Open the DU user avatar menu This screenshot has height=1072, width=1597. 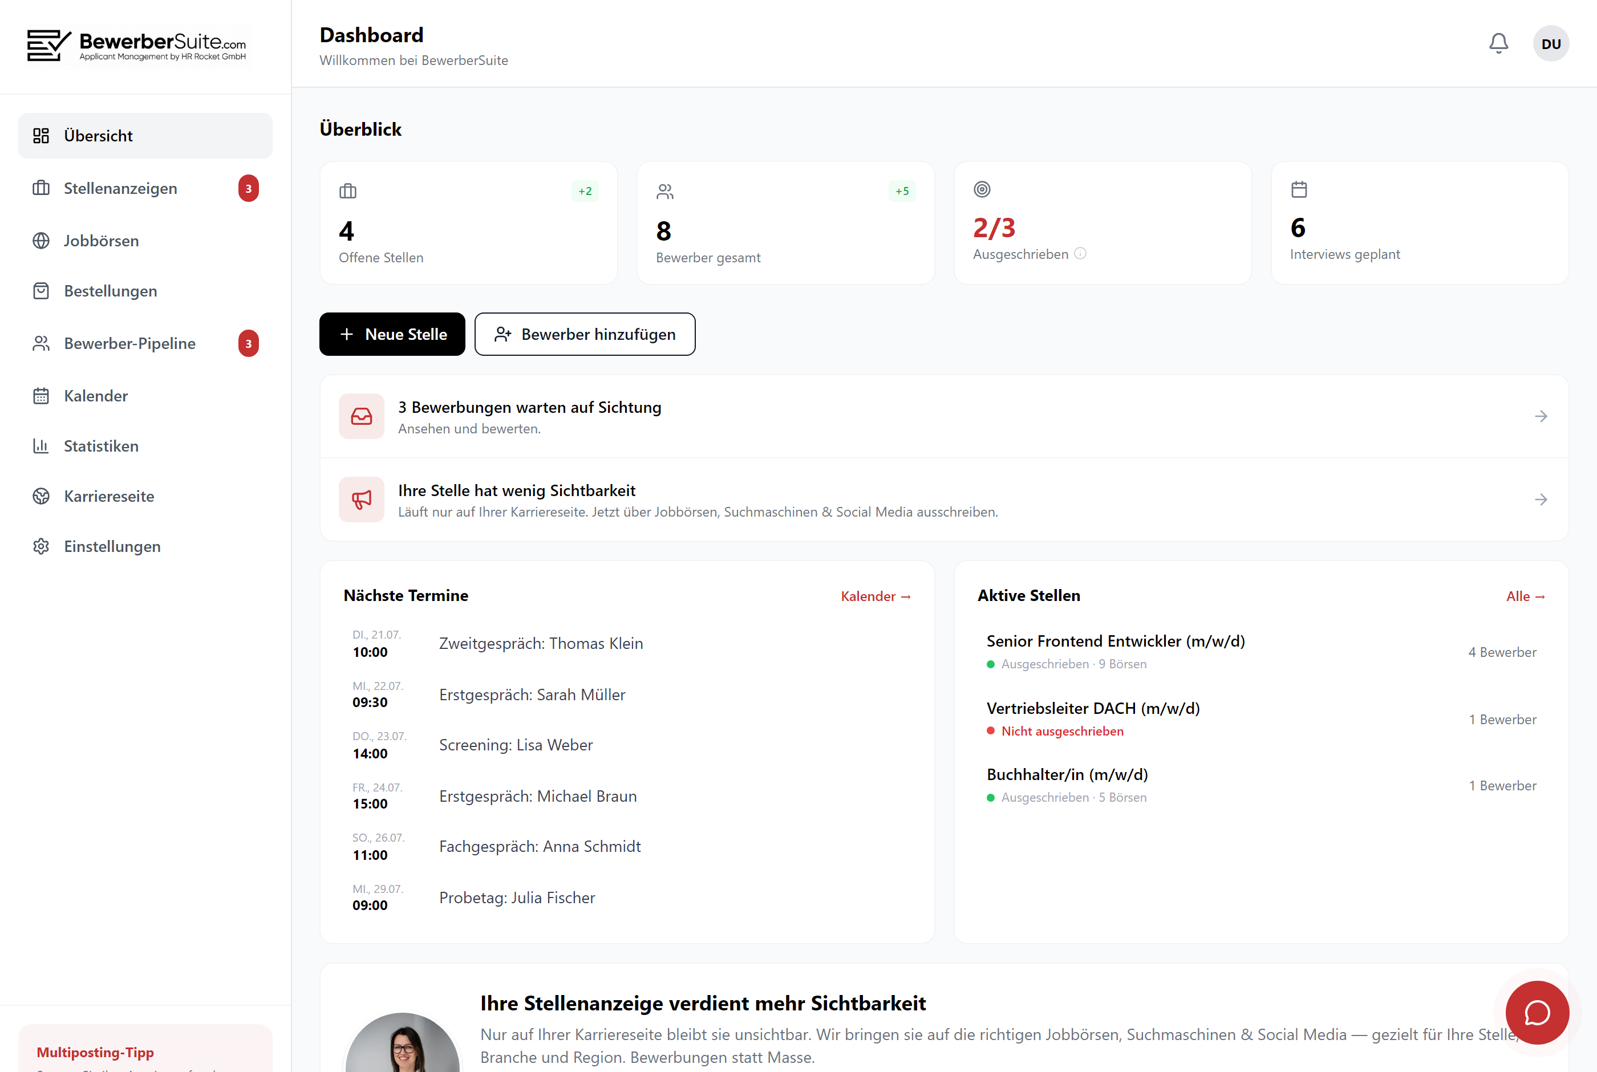coord(1550,44)
